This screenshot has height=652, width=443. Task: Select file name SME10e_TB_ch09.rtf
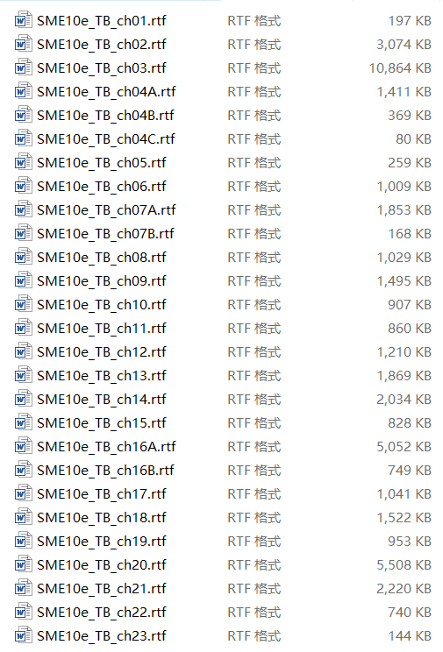click(102, 281)
